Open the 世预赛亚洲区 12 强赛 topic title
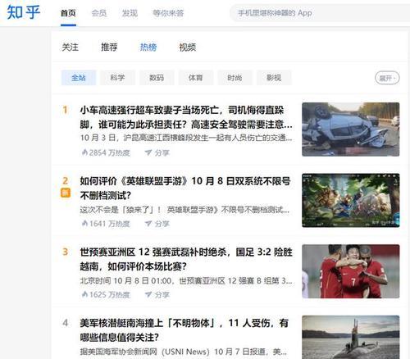 click(x=186, y=259)
